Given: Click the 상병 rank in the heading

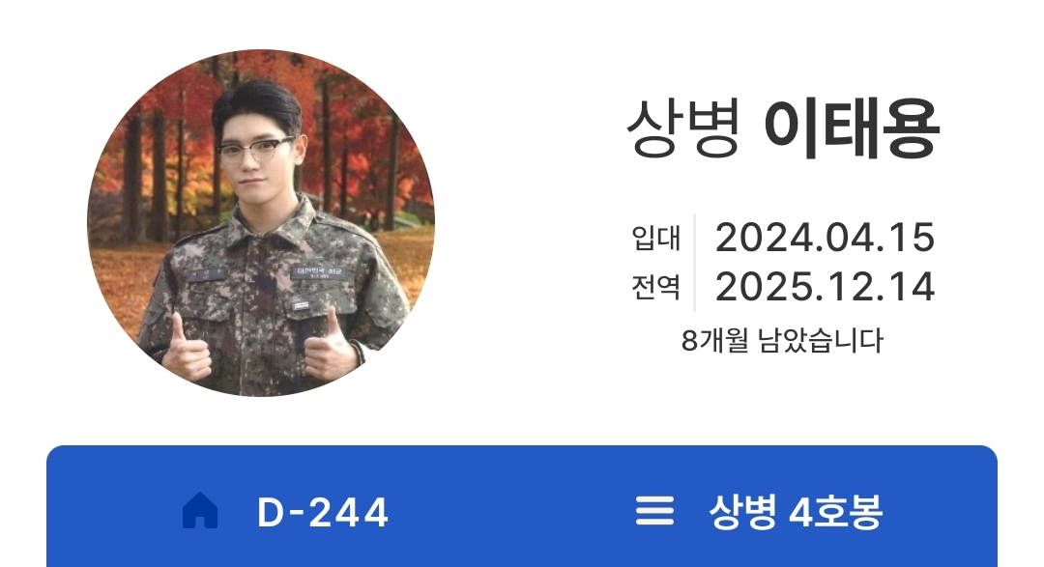Looking at the screenshot, I should 683,128.
